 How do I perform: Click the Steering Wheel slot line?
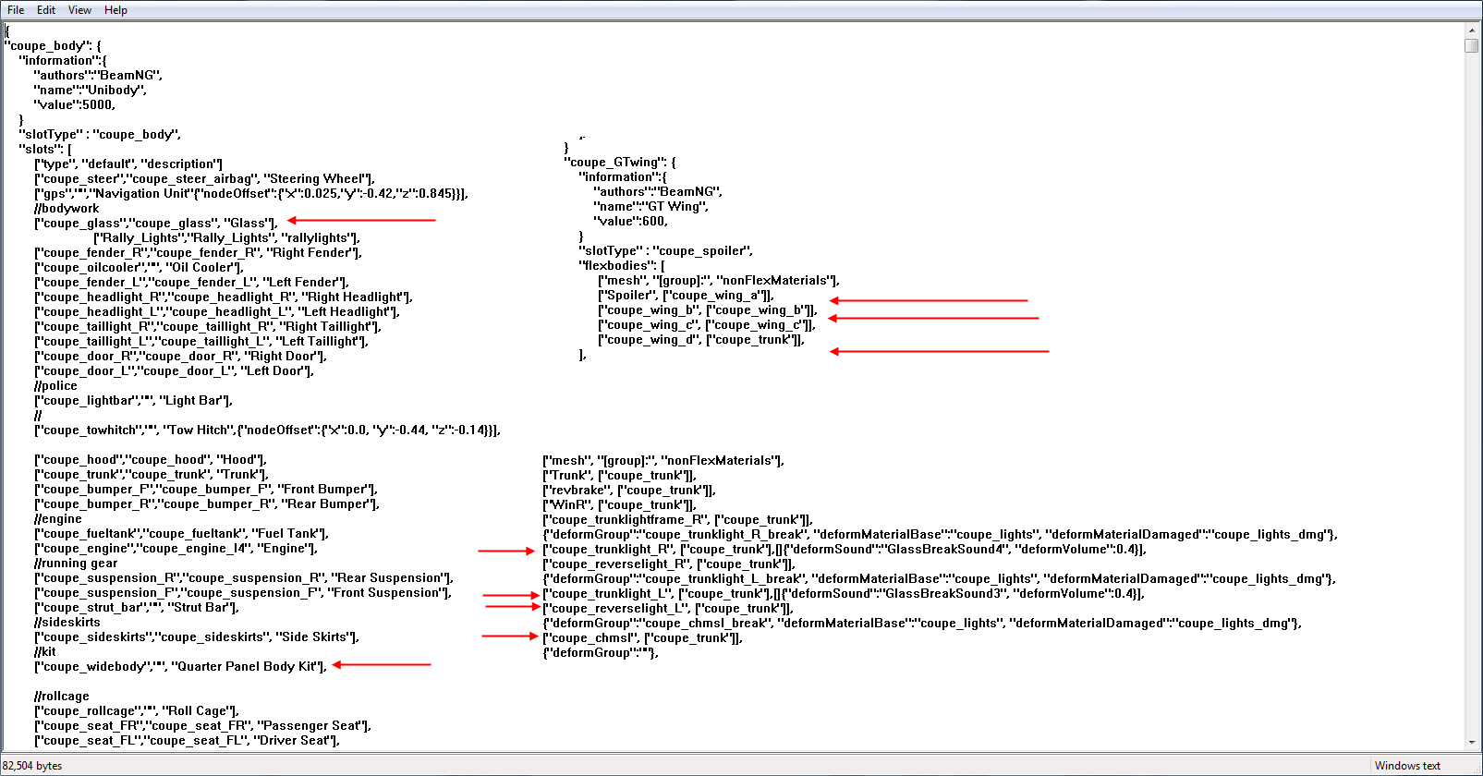click(x=204, y=178)
